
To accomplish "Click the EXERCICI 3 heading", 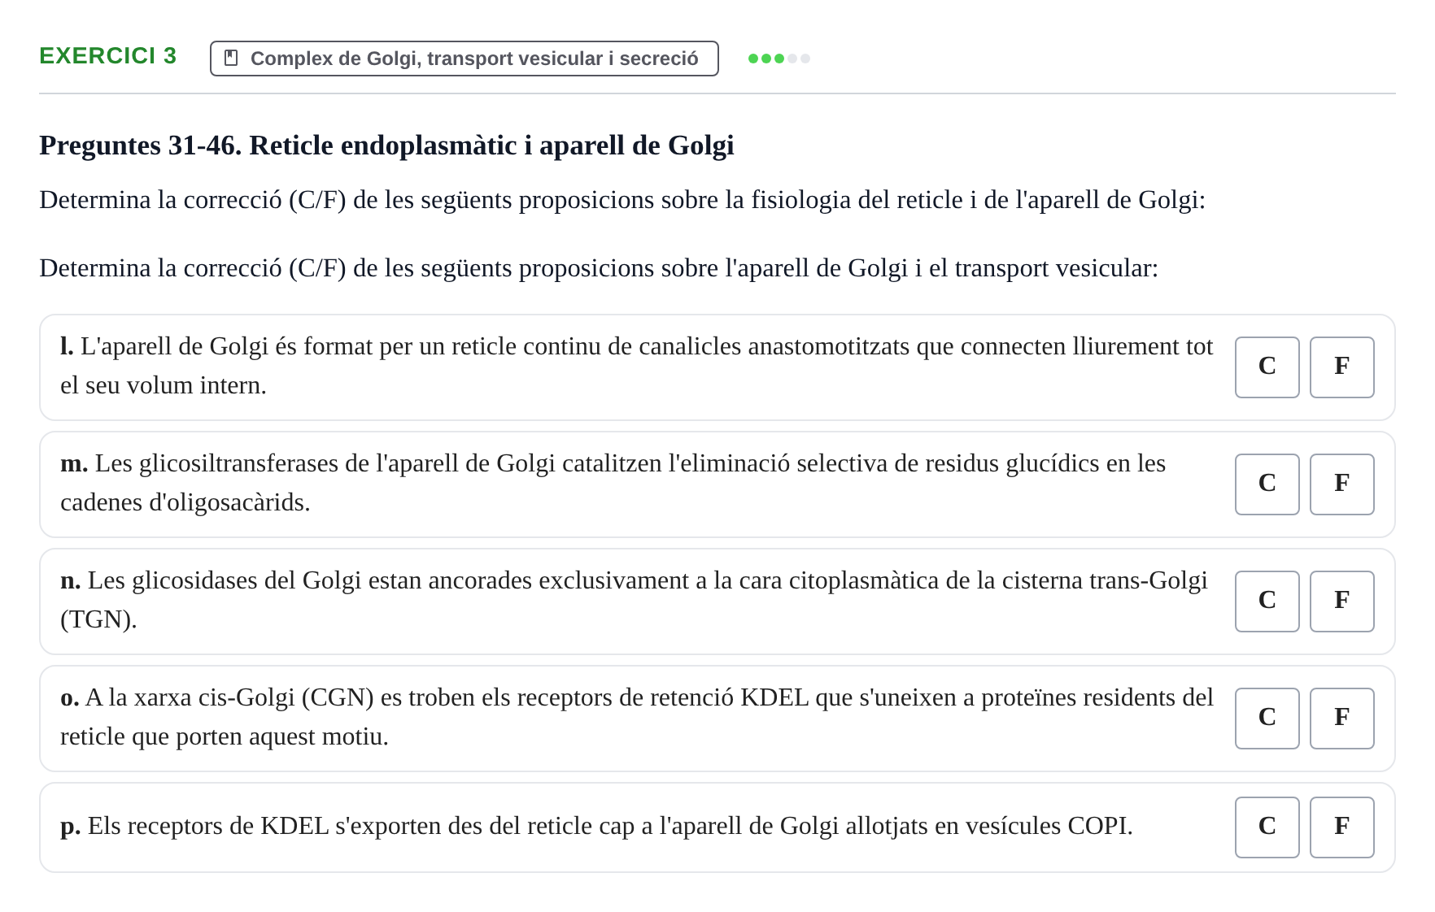I will coord(108,55).
